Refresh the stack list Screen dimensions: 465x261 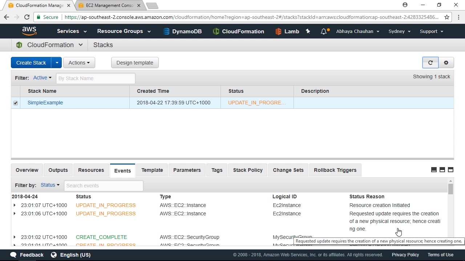430,63
